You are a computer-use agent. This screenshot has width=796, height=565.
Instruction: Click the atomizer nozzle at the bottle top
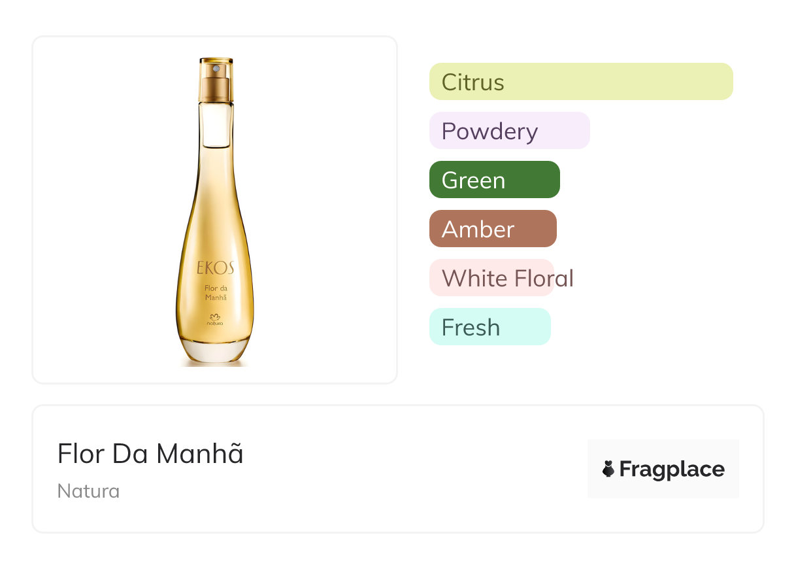pyautogui.click(x=216, y=66)
